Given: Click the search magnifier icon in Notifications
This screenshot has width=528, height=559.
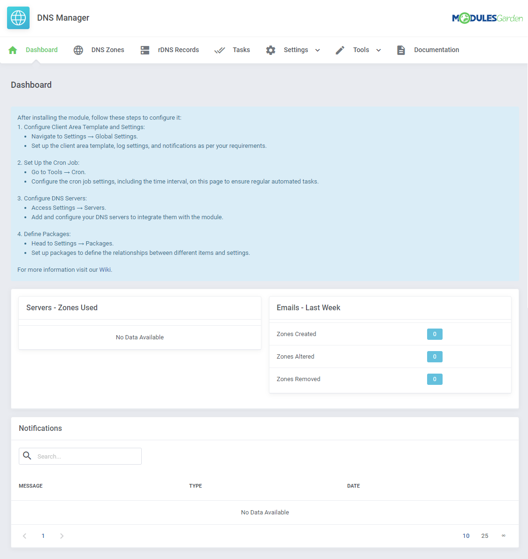Looking at the screenshot, I should [27, 456].
